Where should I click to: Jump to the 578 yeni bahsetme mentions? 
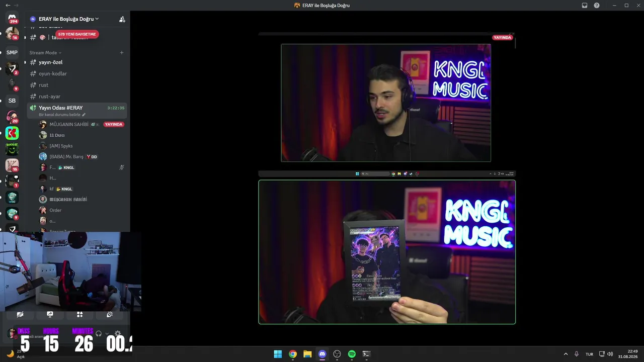tap(77, 34)
